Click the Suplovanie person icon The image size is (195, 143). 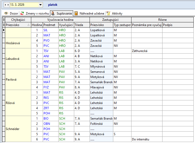[x=53, y=13]
